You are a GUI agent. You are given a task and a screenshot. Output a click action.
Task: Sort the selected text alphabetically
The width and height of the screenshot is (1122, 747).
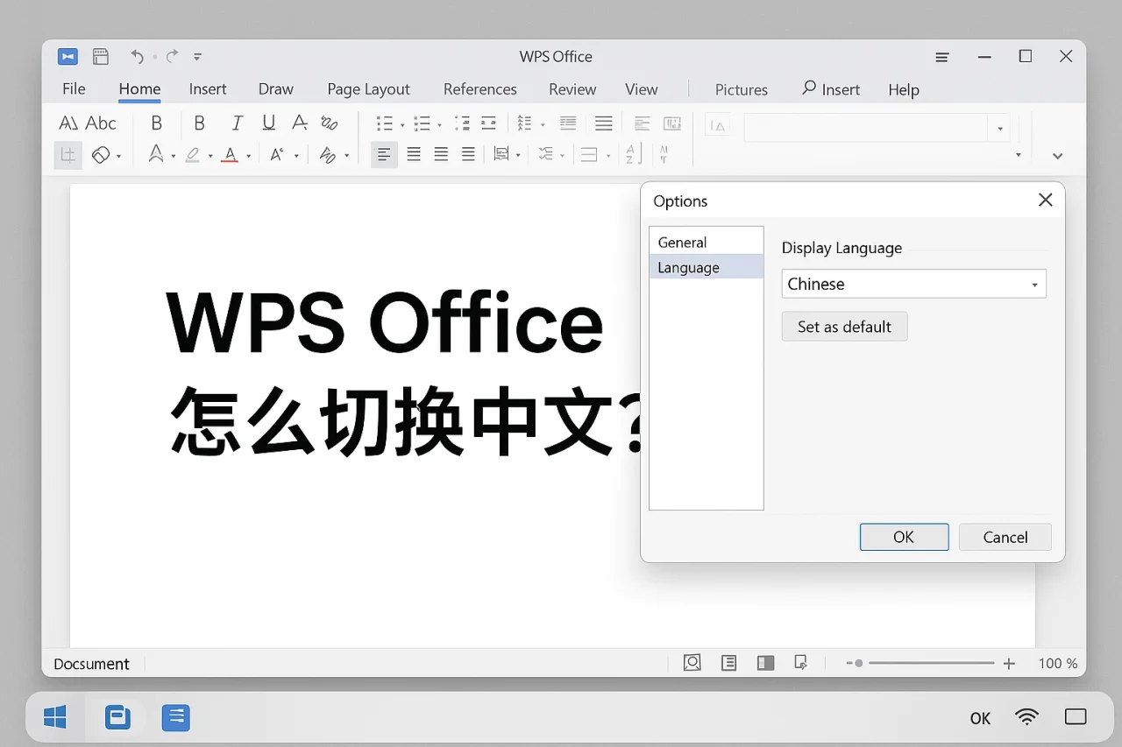click(x=632, y=155)
